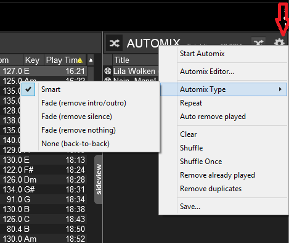Click the video icon beside Lila Wolken
Viewport: 289px width, 243px height.
(108, 71)
